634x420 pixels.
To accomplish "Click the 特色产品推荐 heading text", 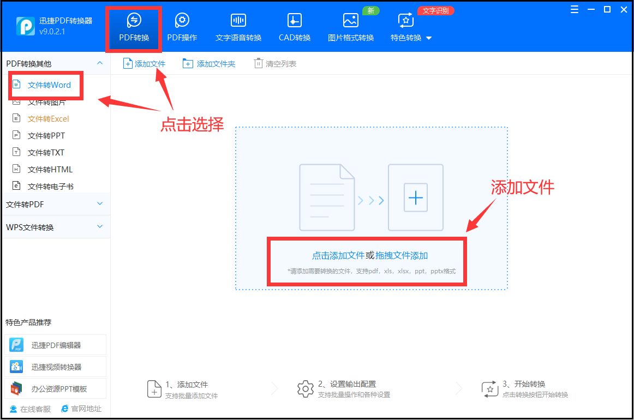I will point(28,322).
